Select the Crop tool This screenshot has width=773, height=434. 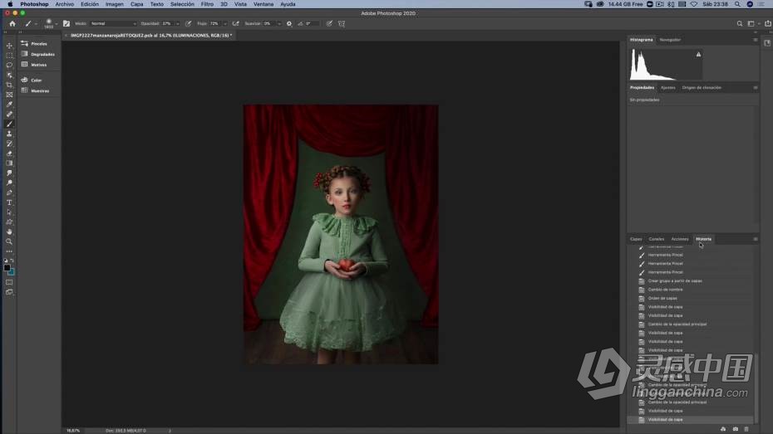(x=9, y=85)
